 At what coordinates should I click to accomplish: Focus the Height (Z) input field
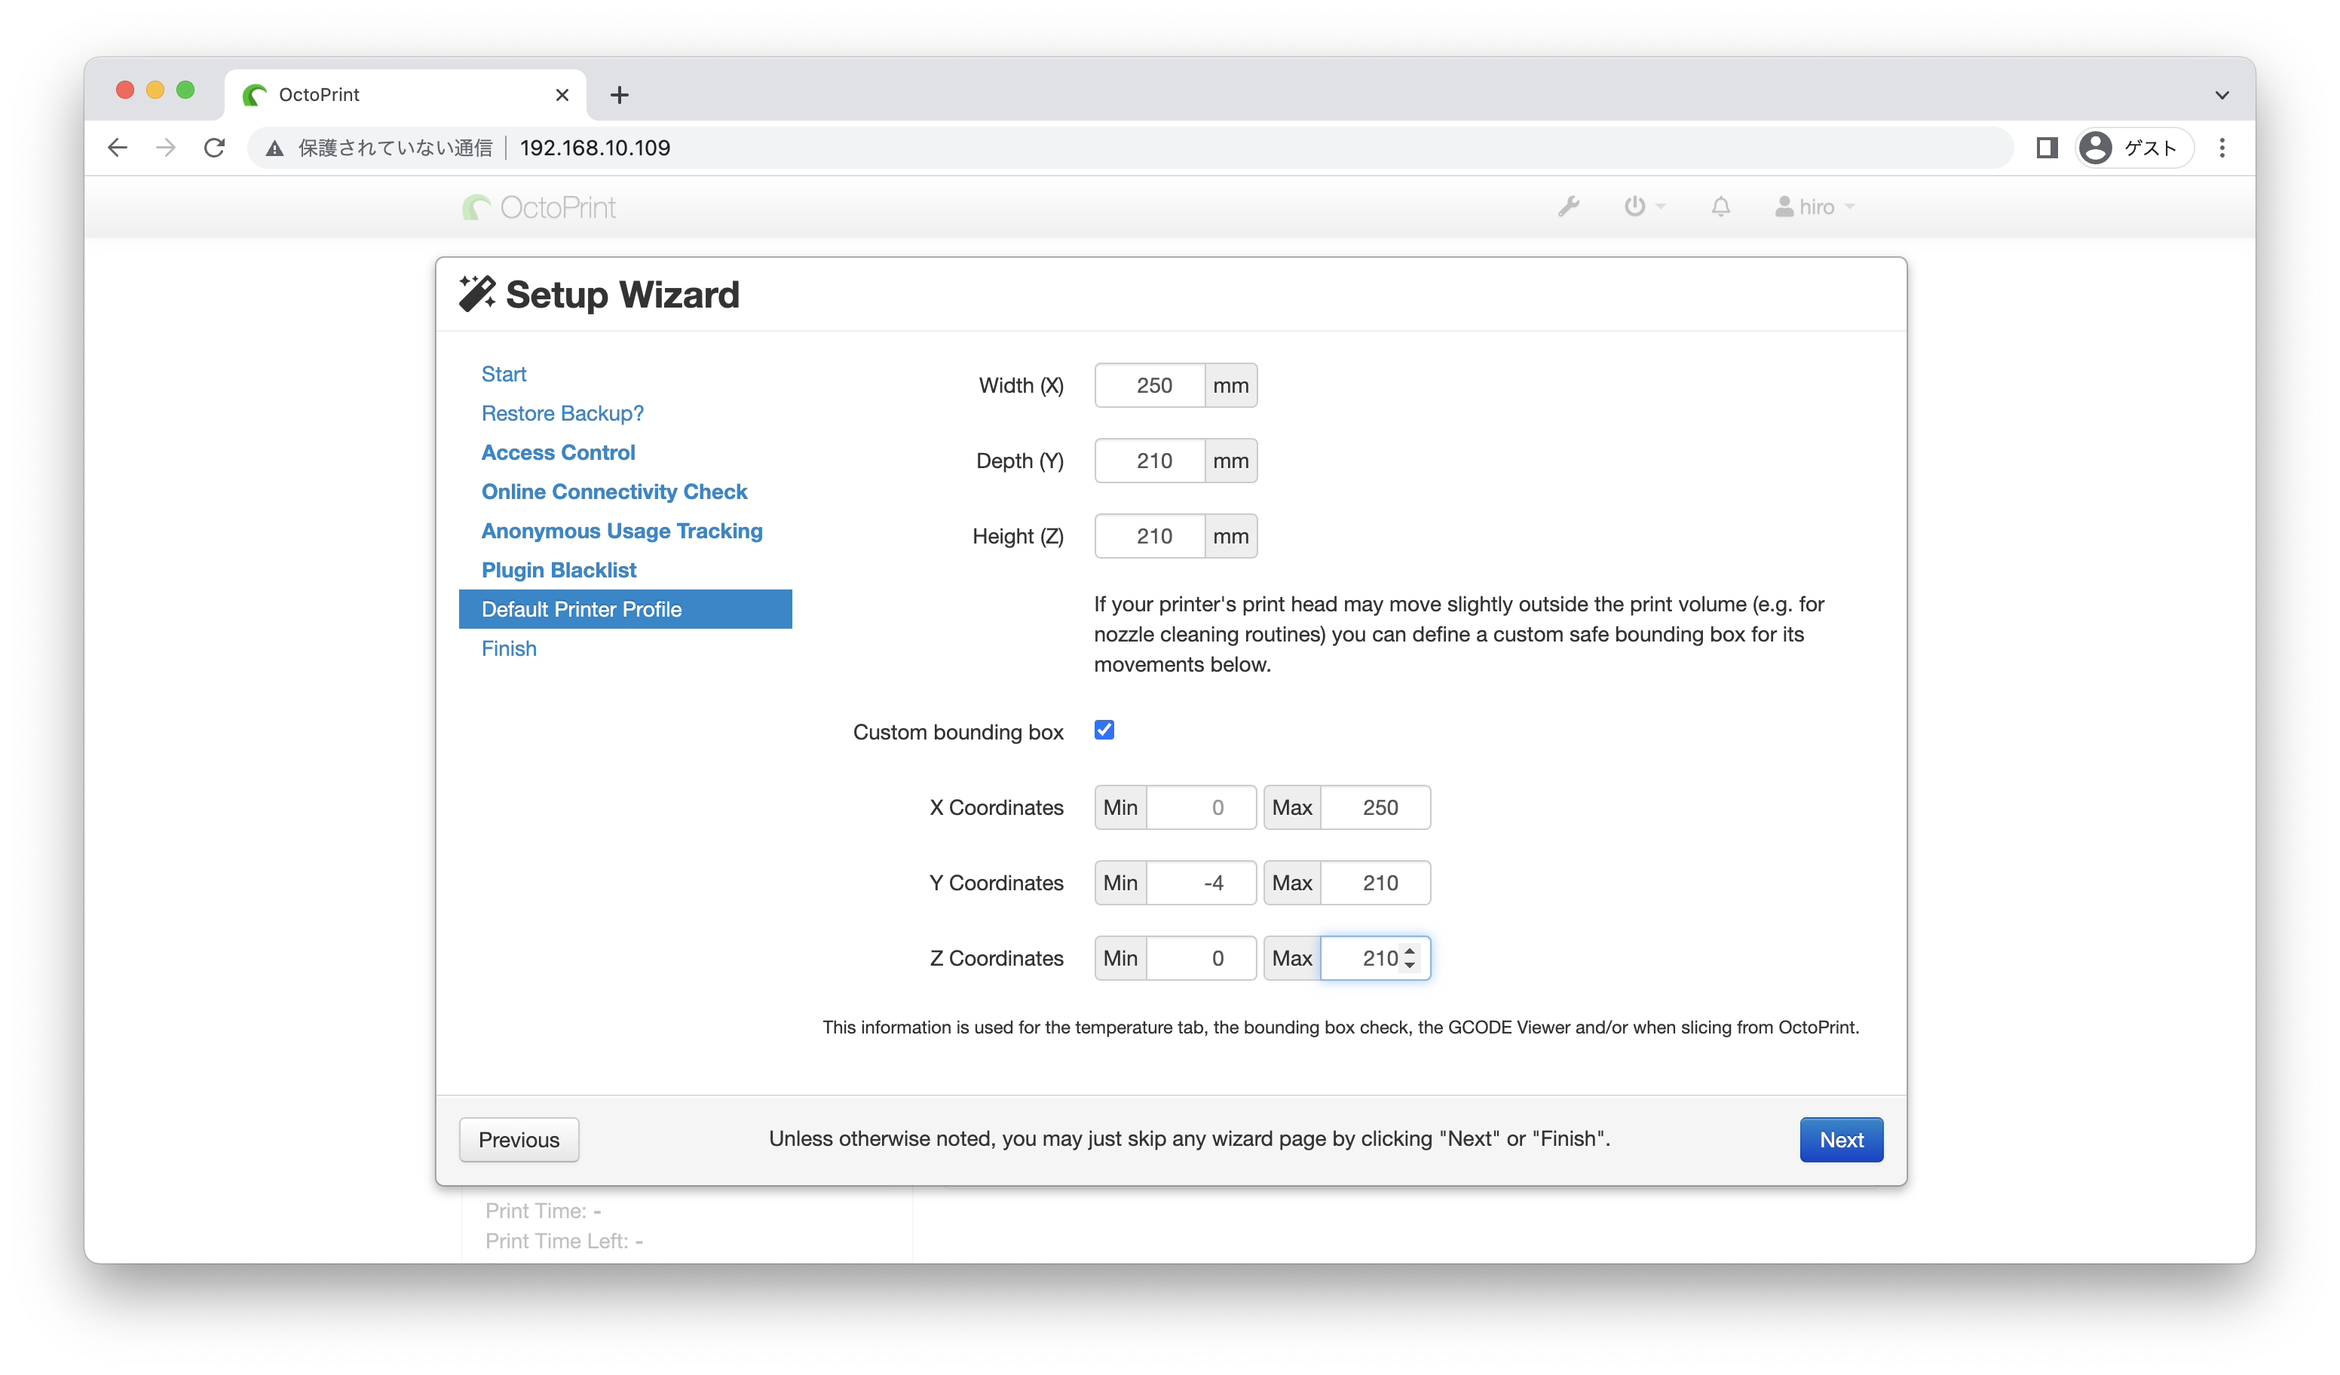[1150, 536]
